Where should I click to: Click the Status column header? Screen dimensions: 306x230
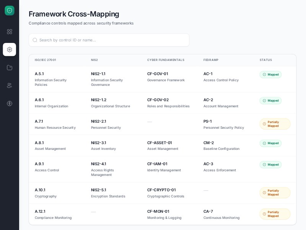coord(266,60)
